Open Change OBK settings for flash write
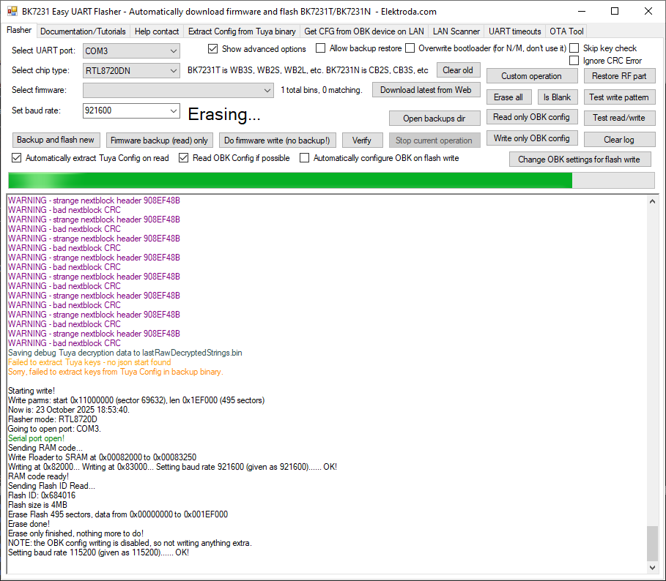 (x=579, y=160)
